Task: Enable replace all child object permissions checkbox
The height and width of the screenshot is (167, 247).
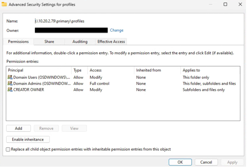Action: (8, 149)
